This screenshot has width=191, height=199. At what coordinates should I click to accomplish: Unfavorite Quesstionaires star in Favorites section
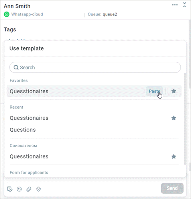coord(174,91)
